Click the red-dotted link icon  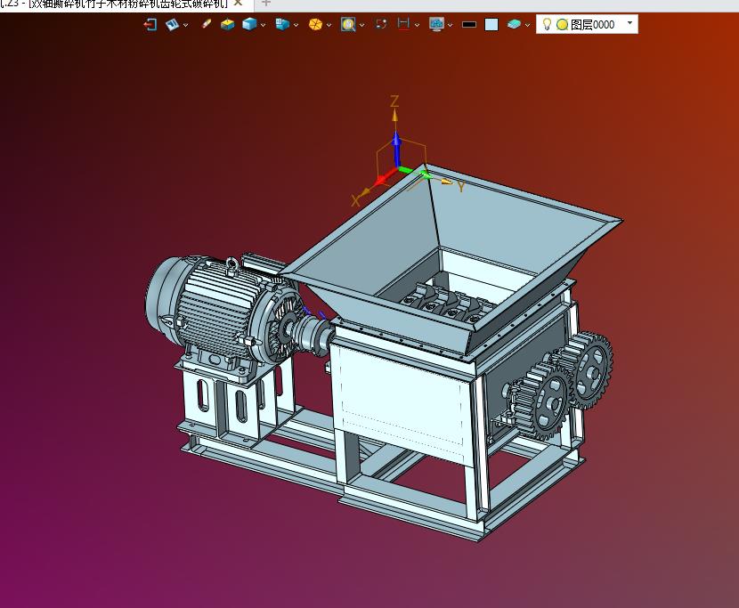click(x=381, y=24)
